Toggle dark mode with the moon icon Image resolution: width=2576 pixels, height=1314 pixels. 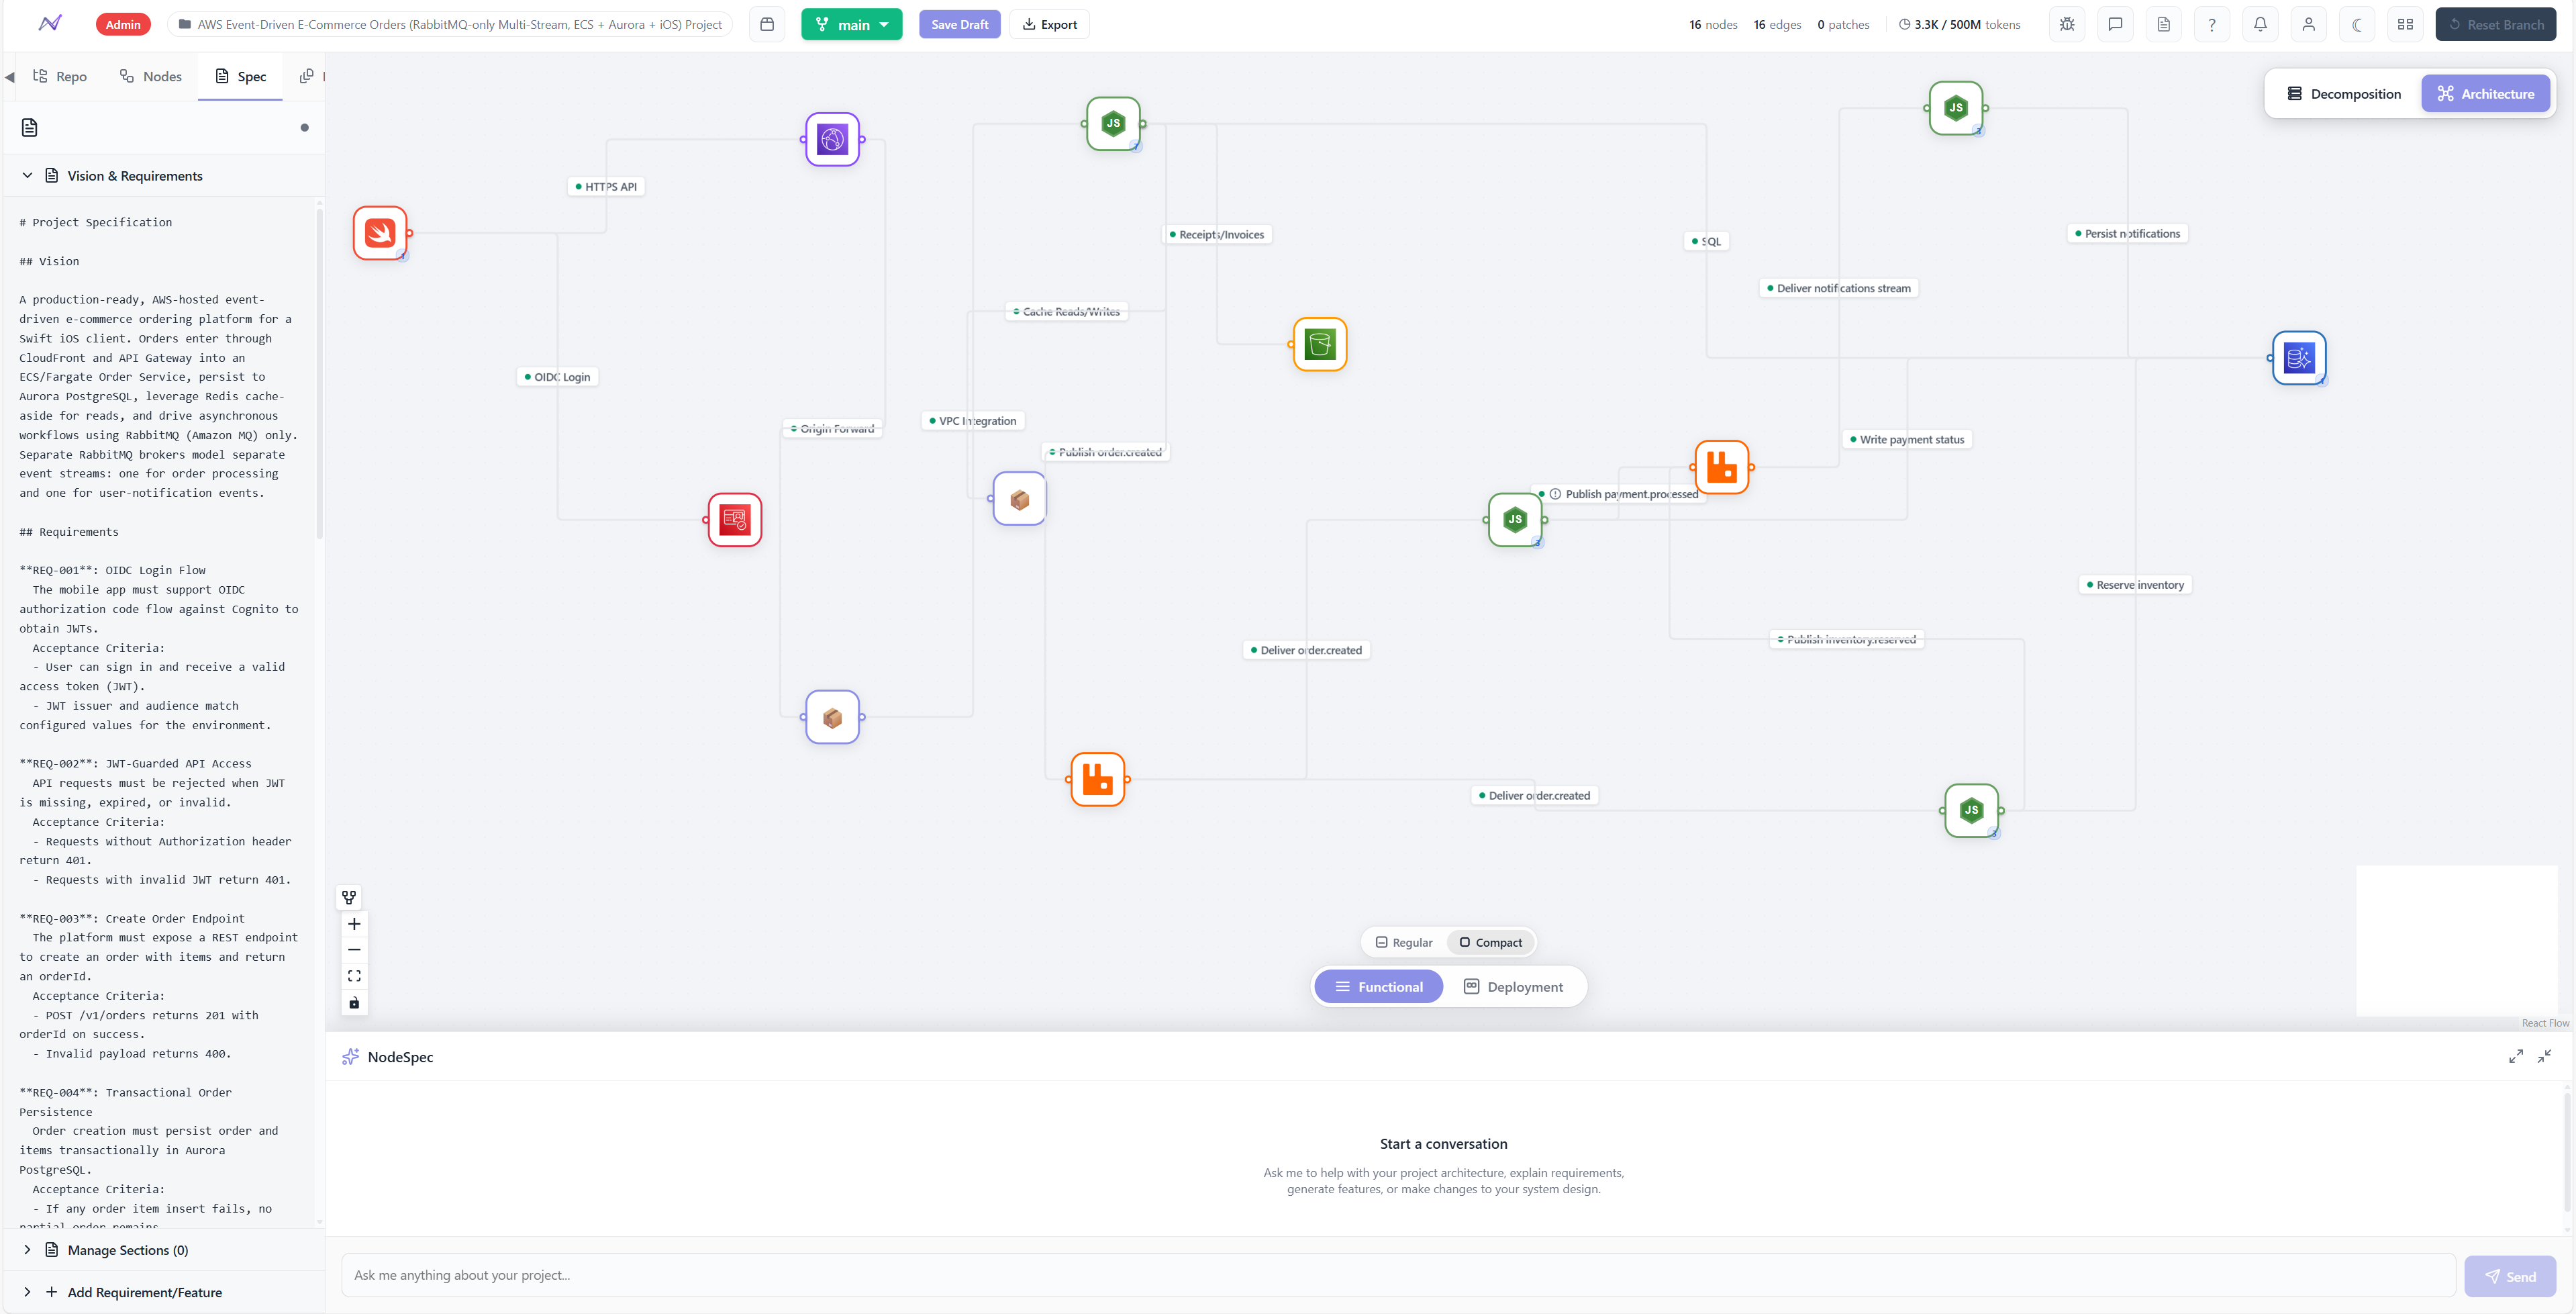click(x=2357, y=24)
